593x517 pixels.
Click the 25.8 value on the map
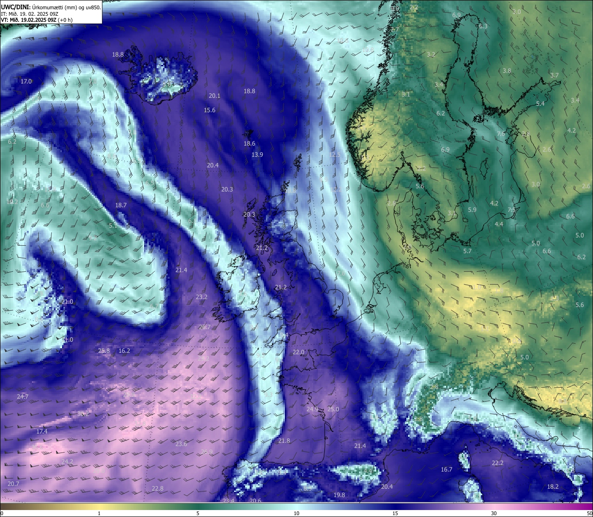tap(104, 351)
